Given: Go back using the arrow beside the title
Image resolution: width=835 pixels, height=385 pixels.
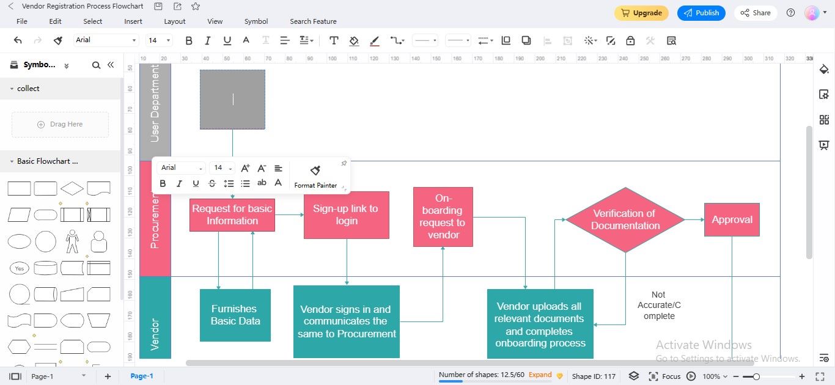Looking at the screenshot, I should [10, 6].
